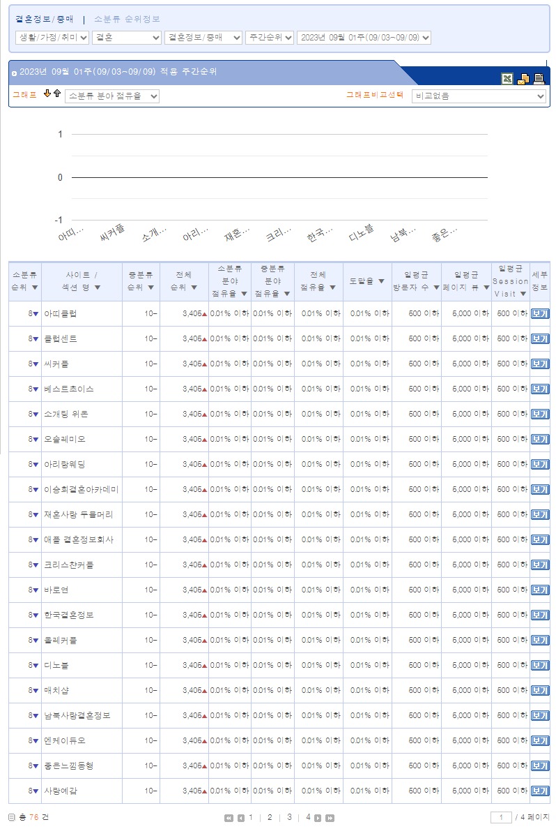The width and height of the screenshot is (556, 829).
Task: Sort by 사이트 / 섹션 명 column
Action: 82,281
